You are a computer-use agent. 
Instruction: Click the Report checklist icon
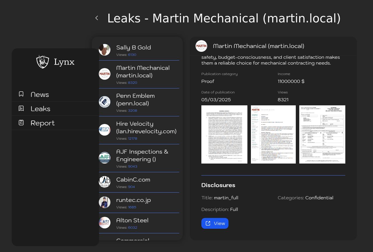coord(21,123)
